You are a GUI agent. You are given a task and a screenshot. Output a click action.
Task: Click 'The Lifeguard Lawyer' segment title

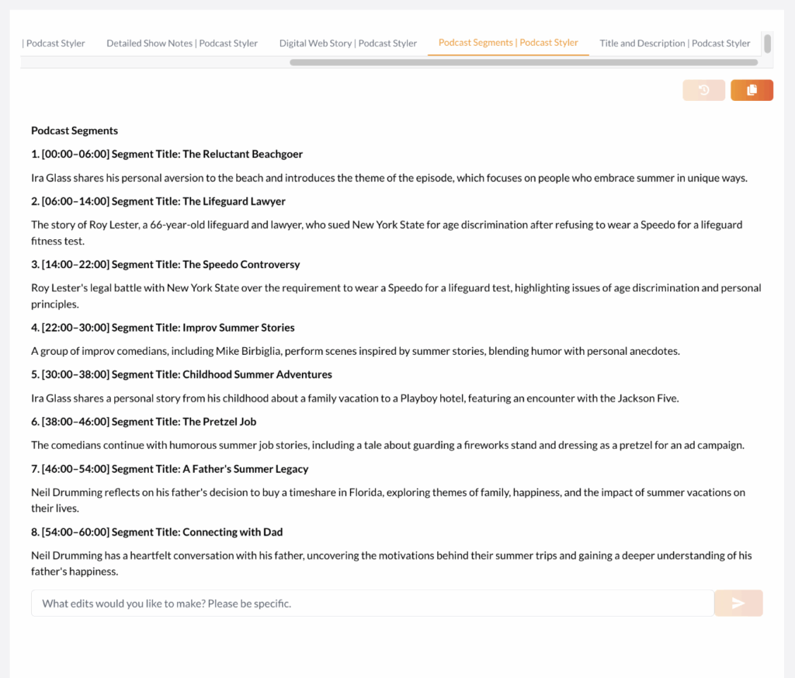[234, 201]
